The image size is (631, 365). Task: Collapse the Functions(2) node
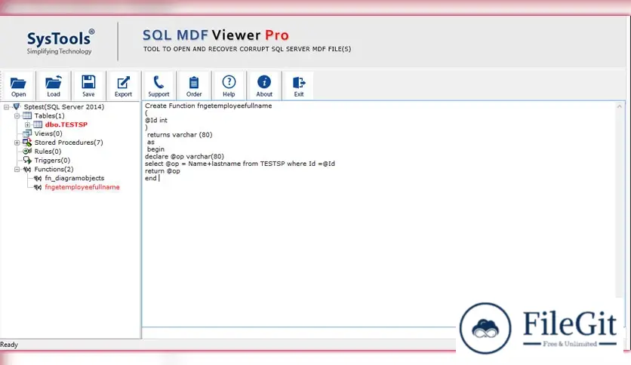(x=17, y=169)
